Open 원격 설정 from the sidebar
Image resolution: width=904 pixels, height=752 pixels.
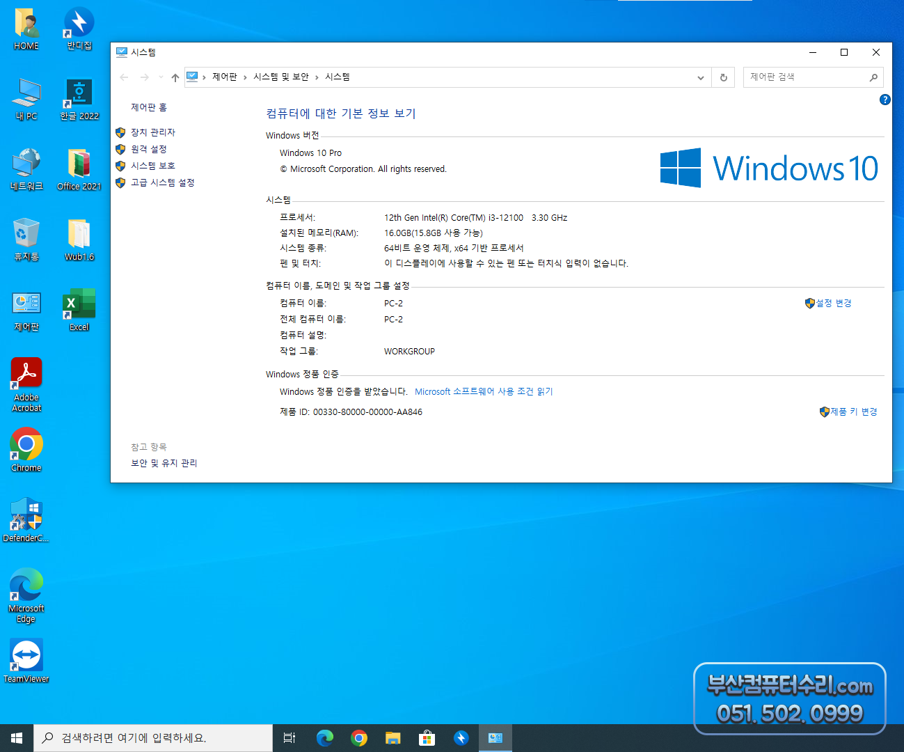(x=149, y=149)
